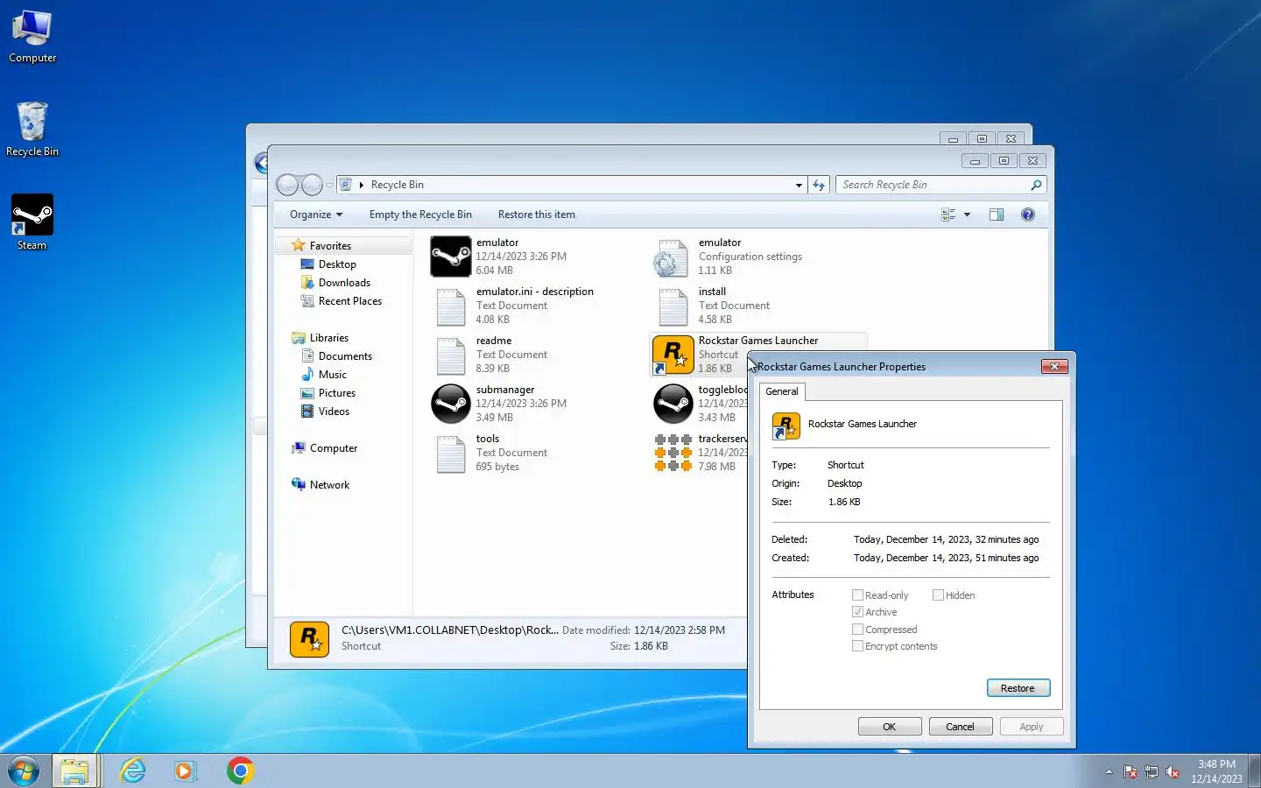Select Rockstar Games Launcher shortcut icon in file list
Screen dimensions: 1261x788
pyautogui.click(x=673, y=355)
